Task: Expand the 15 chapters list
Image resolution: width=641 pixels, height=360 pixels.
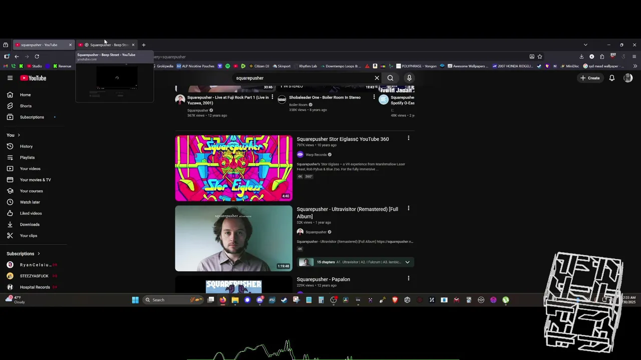Action: 407,262
